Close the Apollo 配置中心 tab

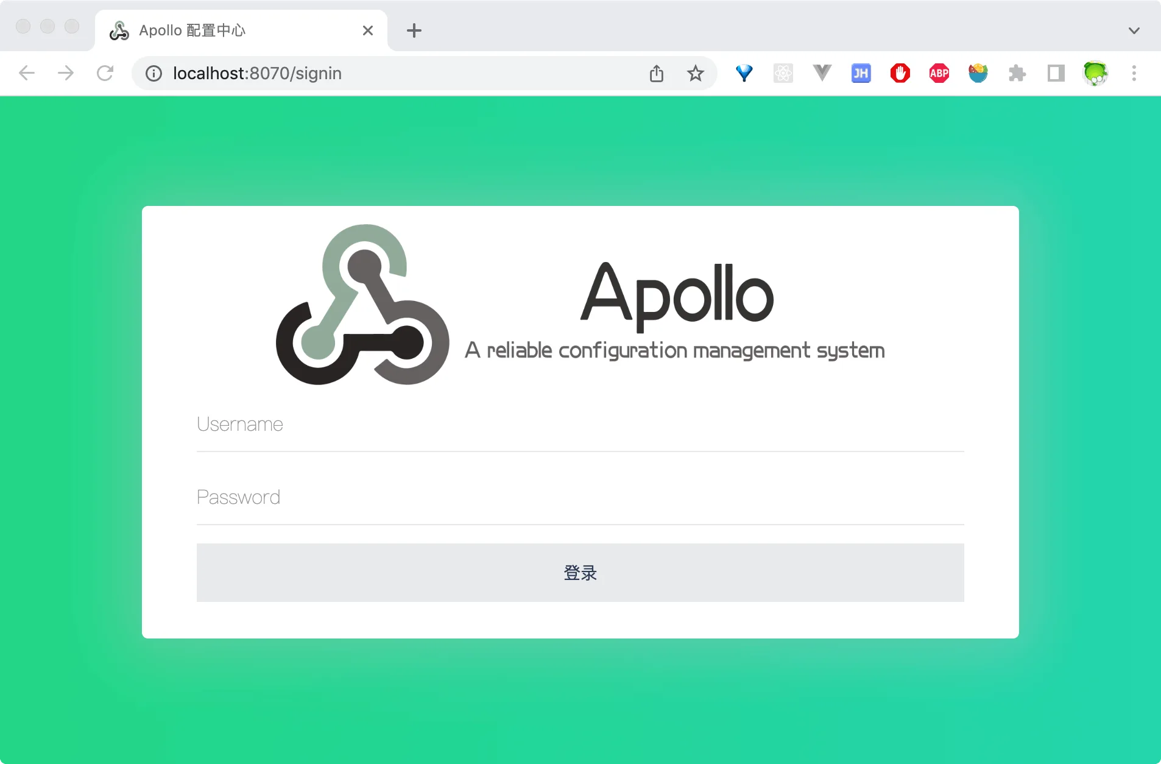(x=368, y=30)
